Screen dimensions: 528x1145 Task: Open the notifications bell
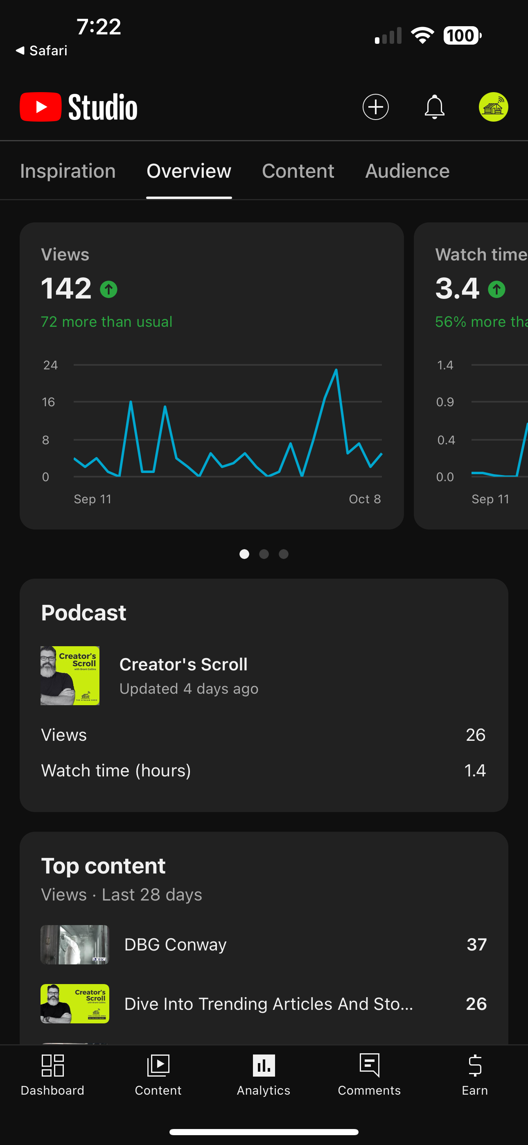tap(434, 107)
